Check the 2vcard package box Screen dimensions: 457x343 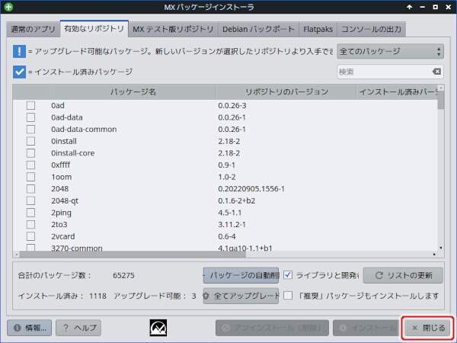pyautogui.click(x=30, y=236)
